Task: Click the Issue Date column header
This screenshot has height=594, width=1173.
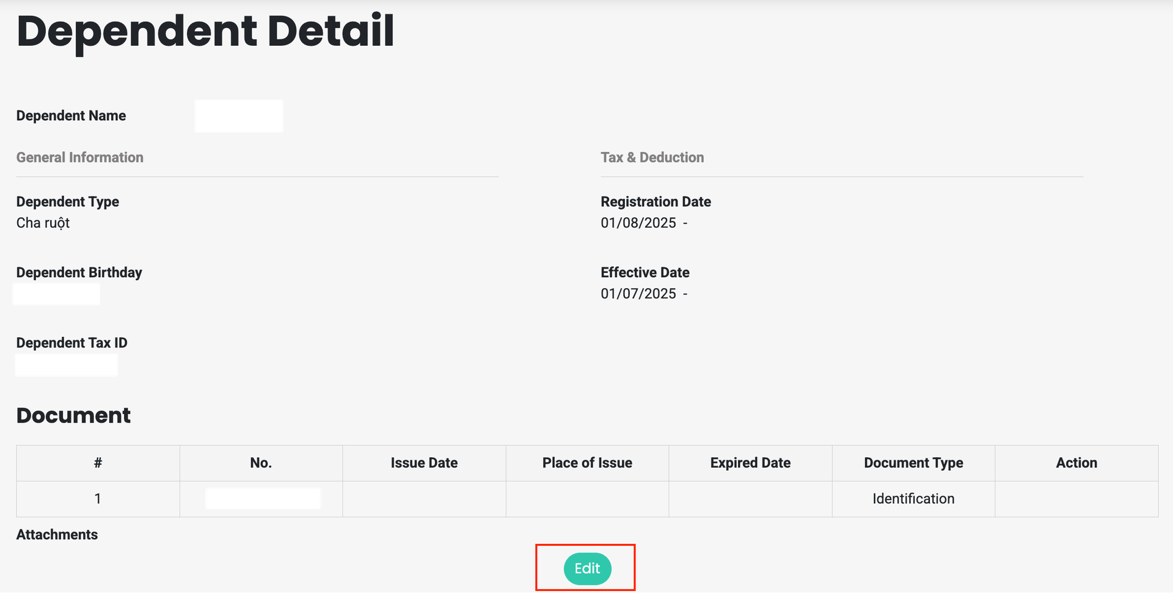Action: [x=424, y=463]
